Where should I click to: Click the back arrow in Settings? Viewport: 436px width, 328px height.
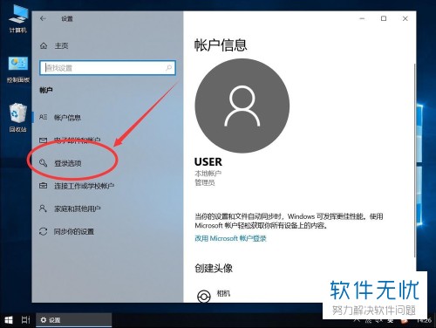point(43,18)
